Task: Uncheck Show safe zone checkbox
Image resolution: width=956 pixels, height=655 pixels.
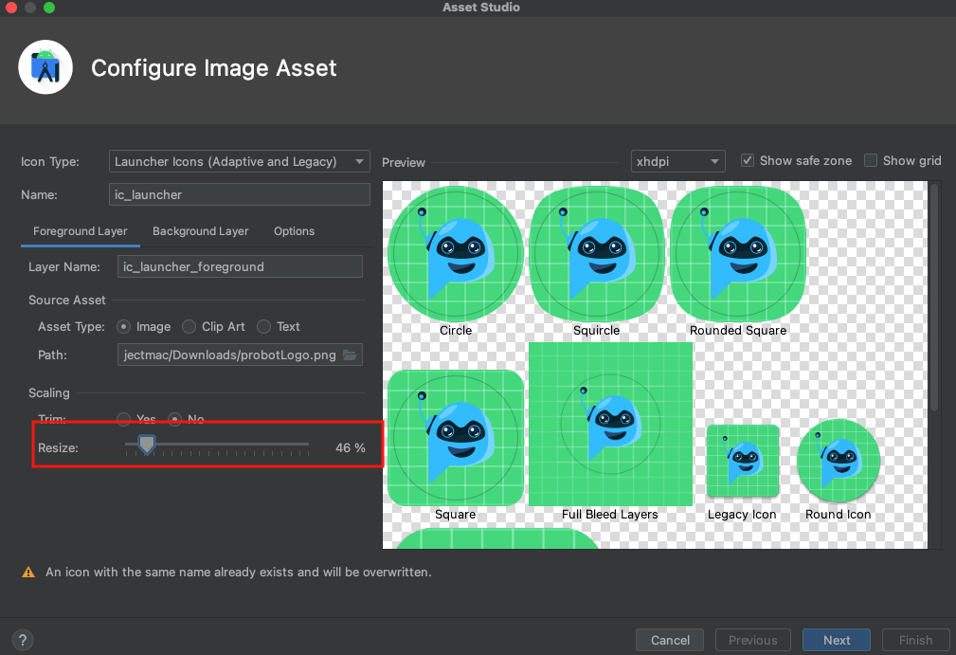Action: 748,161
